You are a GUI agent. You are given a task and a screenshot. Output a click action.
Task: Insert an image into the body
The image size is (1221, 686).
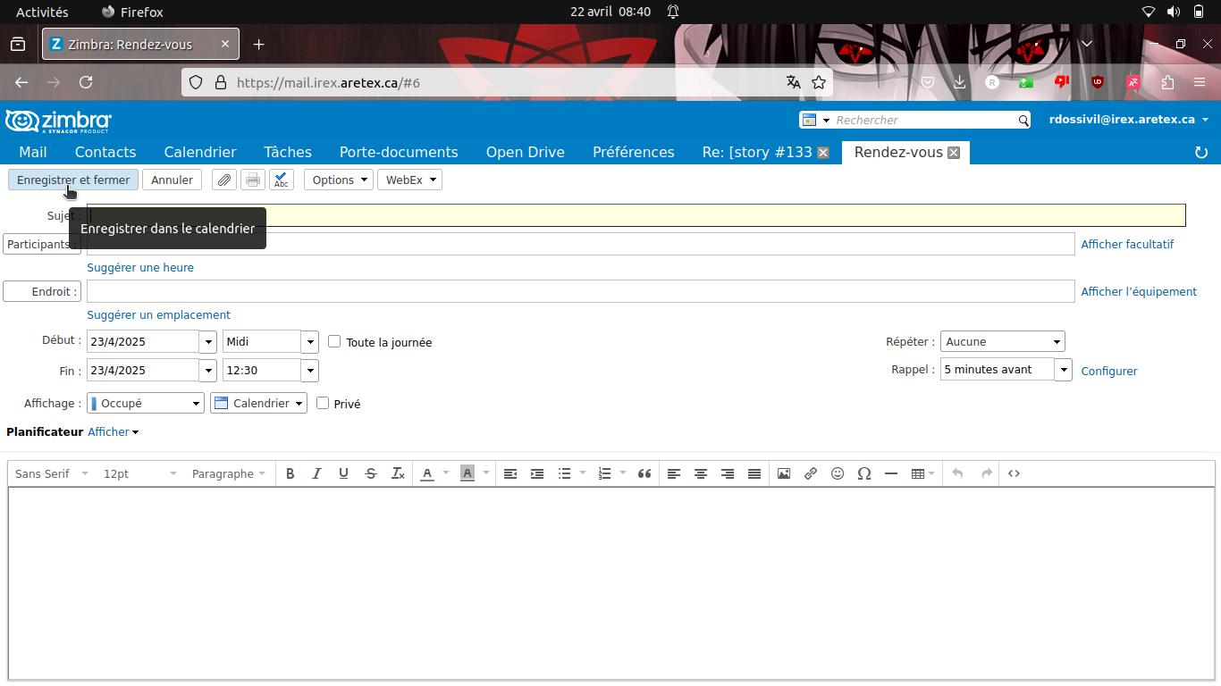[784, 473]
